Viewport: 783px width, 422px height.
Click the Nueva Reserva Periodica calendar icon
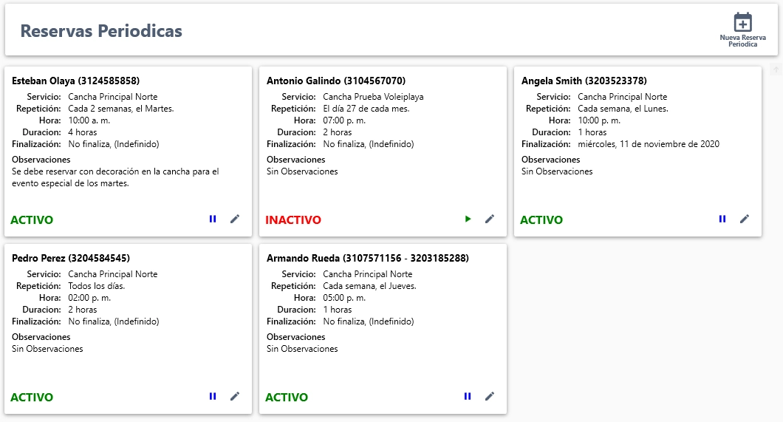point(742,23)
